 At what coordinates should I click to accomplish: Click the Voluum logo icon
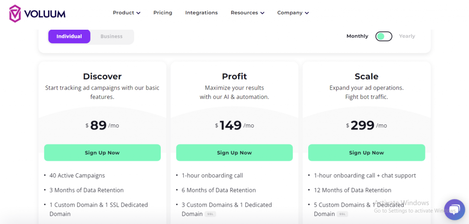15,14
